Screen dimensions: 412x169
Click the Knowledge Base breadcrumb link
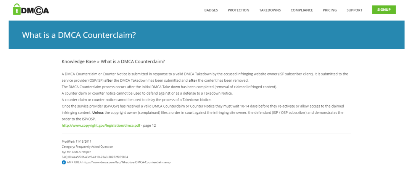point(79,61)
